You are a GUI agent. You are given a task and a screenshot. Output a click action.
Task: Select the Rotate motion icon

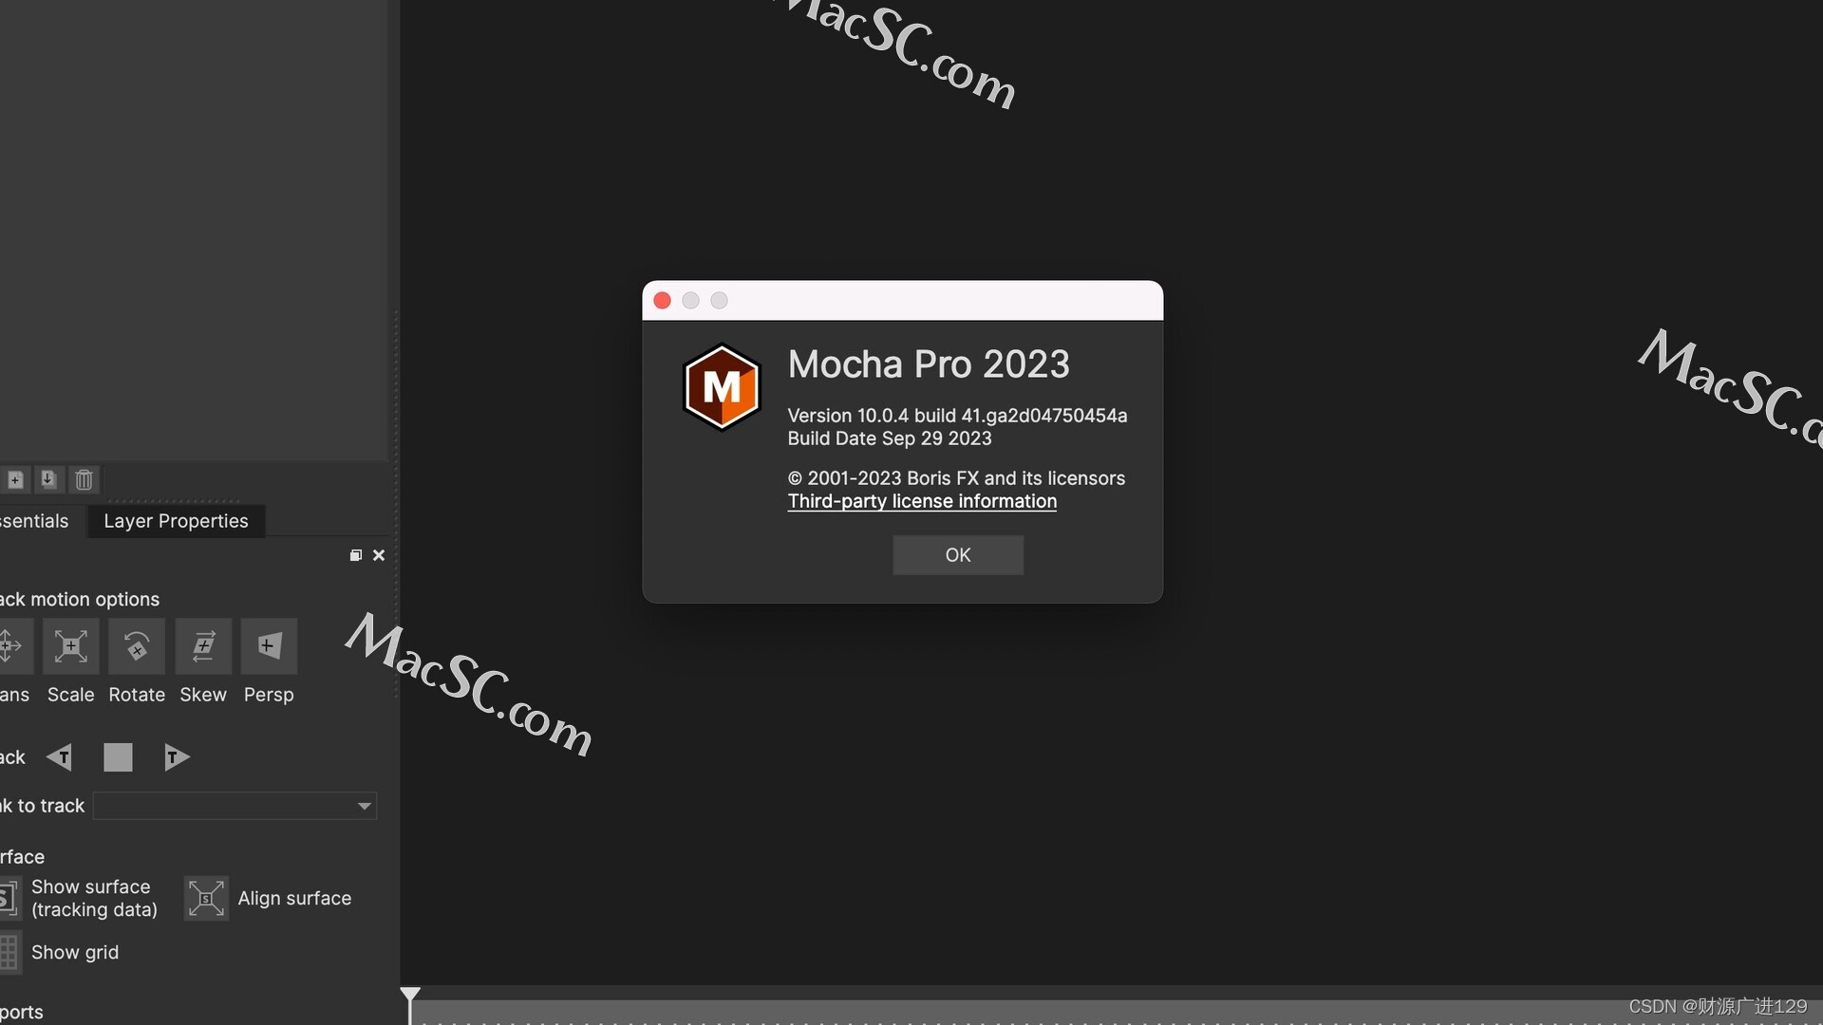point(137,645)
